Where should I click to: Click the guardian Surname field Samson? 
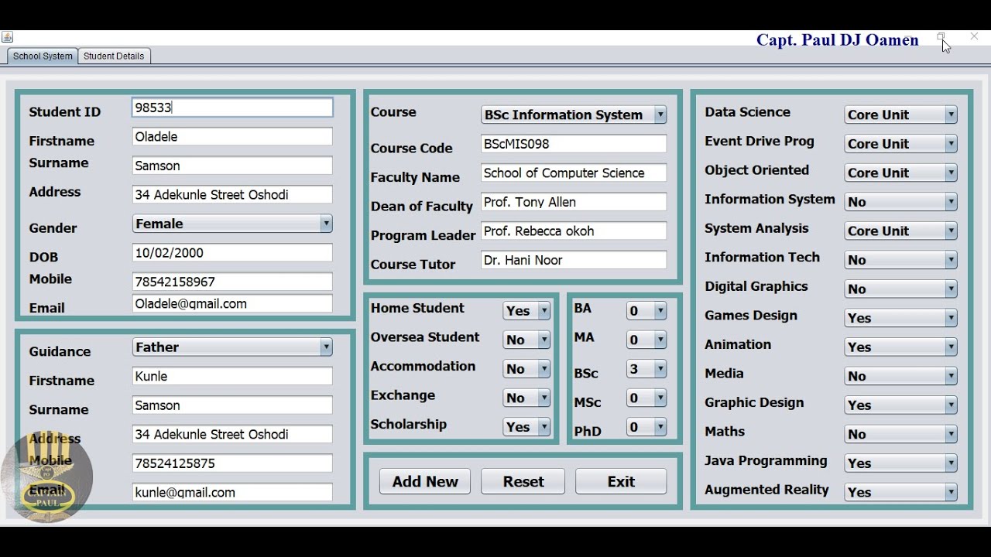click(x=232, y=405)
